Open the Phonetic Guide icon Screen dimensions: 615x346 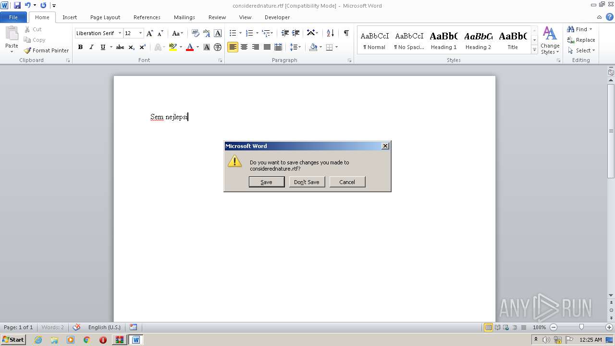[x=207, y=33]
